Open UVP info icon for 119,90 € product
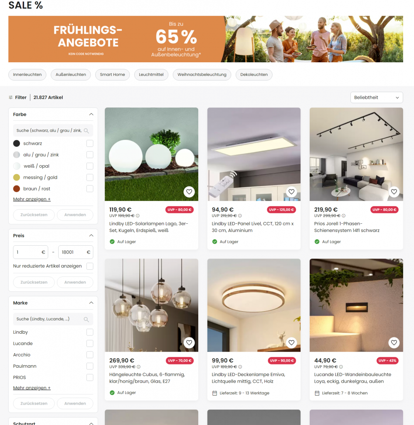 [138, 216]
